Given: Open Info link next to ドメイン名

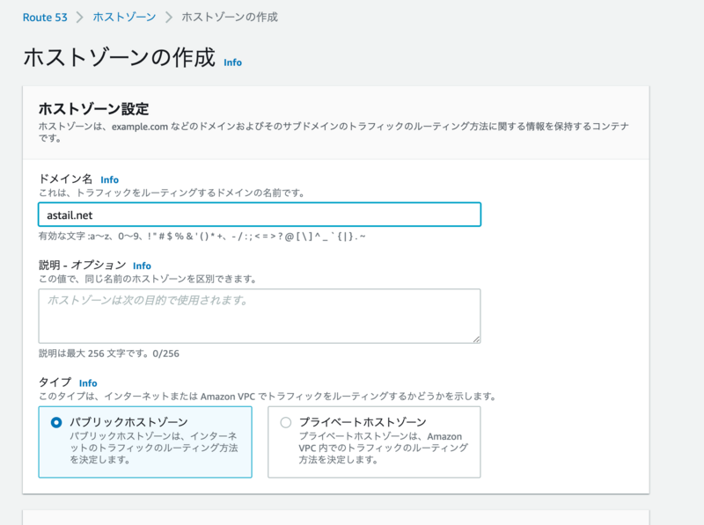Looking at the screenshot, I should [109, 179].
